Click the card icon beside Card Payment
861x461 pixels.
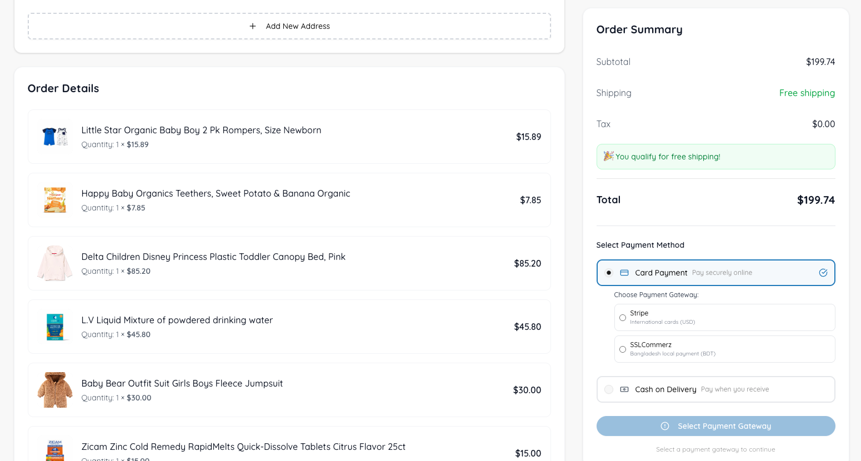tap(624, 272)
